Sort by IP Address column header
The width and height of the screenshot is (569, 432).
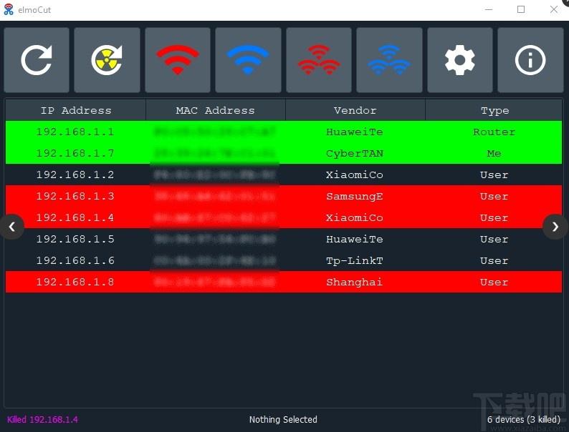[75, 110]
